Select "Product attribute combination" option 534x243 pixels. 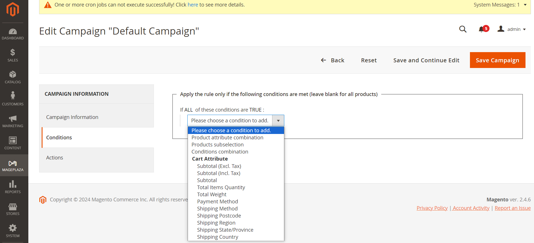[227, 138]
